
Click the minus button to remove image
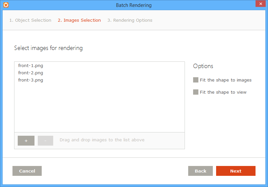point(45,141)
